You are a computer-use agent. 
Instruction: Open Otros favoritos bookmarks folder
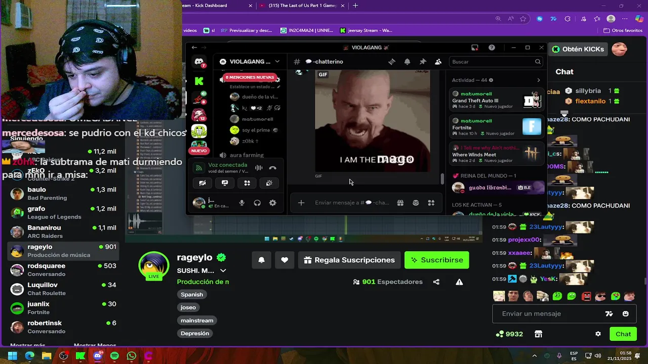(623, 30)
